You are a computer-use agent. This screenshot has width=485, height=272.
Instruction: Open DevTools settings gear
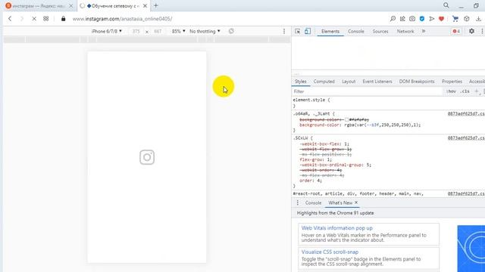pyautogui.click(x=471, y=31)
